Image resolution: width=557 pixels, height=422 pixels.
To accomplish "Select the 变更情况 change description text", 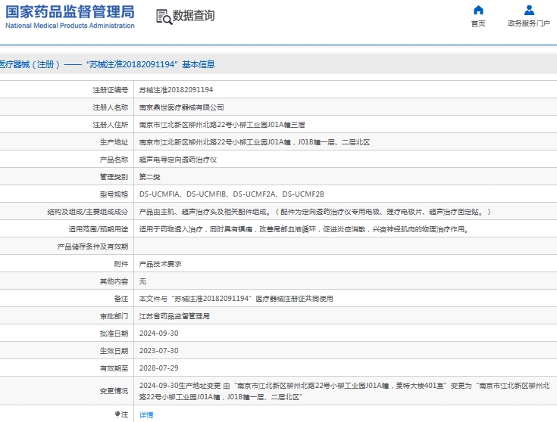I will (x=344, y=391).
